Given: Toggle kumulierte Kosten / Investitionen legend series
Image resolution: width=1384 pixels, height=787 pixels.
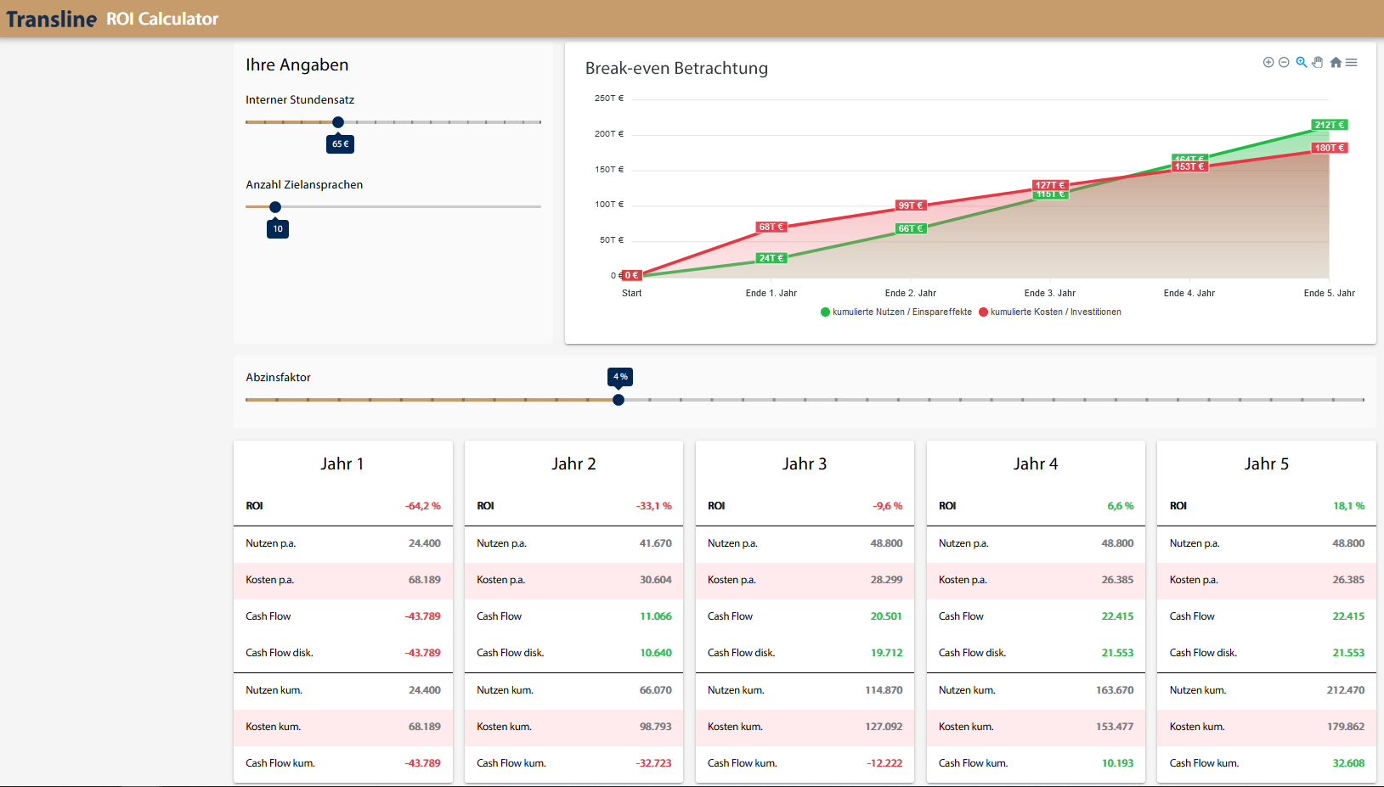Looking at the screenshot, I should 1050,312.
